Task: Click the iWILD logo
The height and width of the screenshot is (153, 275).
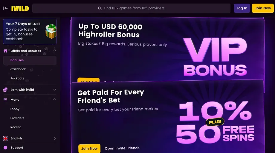Action: tap(20, 8)
